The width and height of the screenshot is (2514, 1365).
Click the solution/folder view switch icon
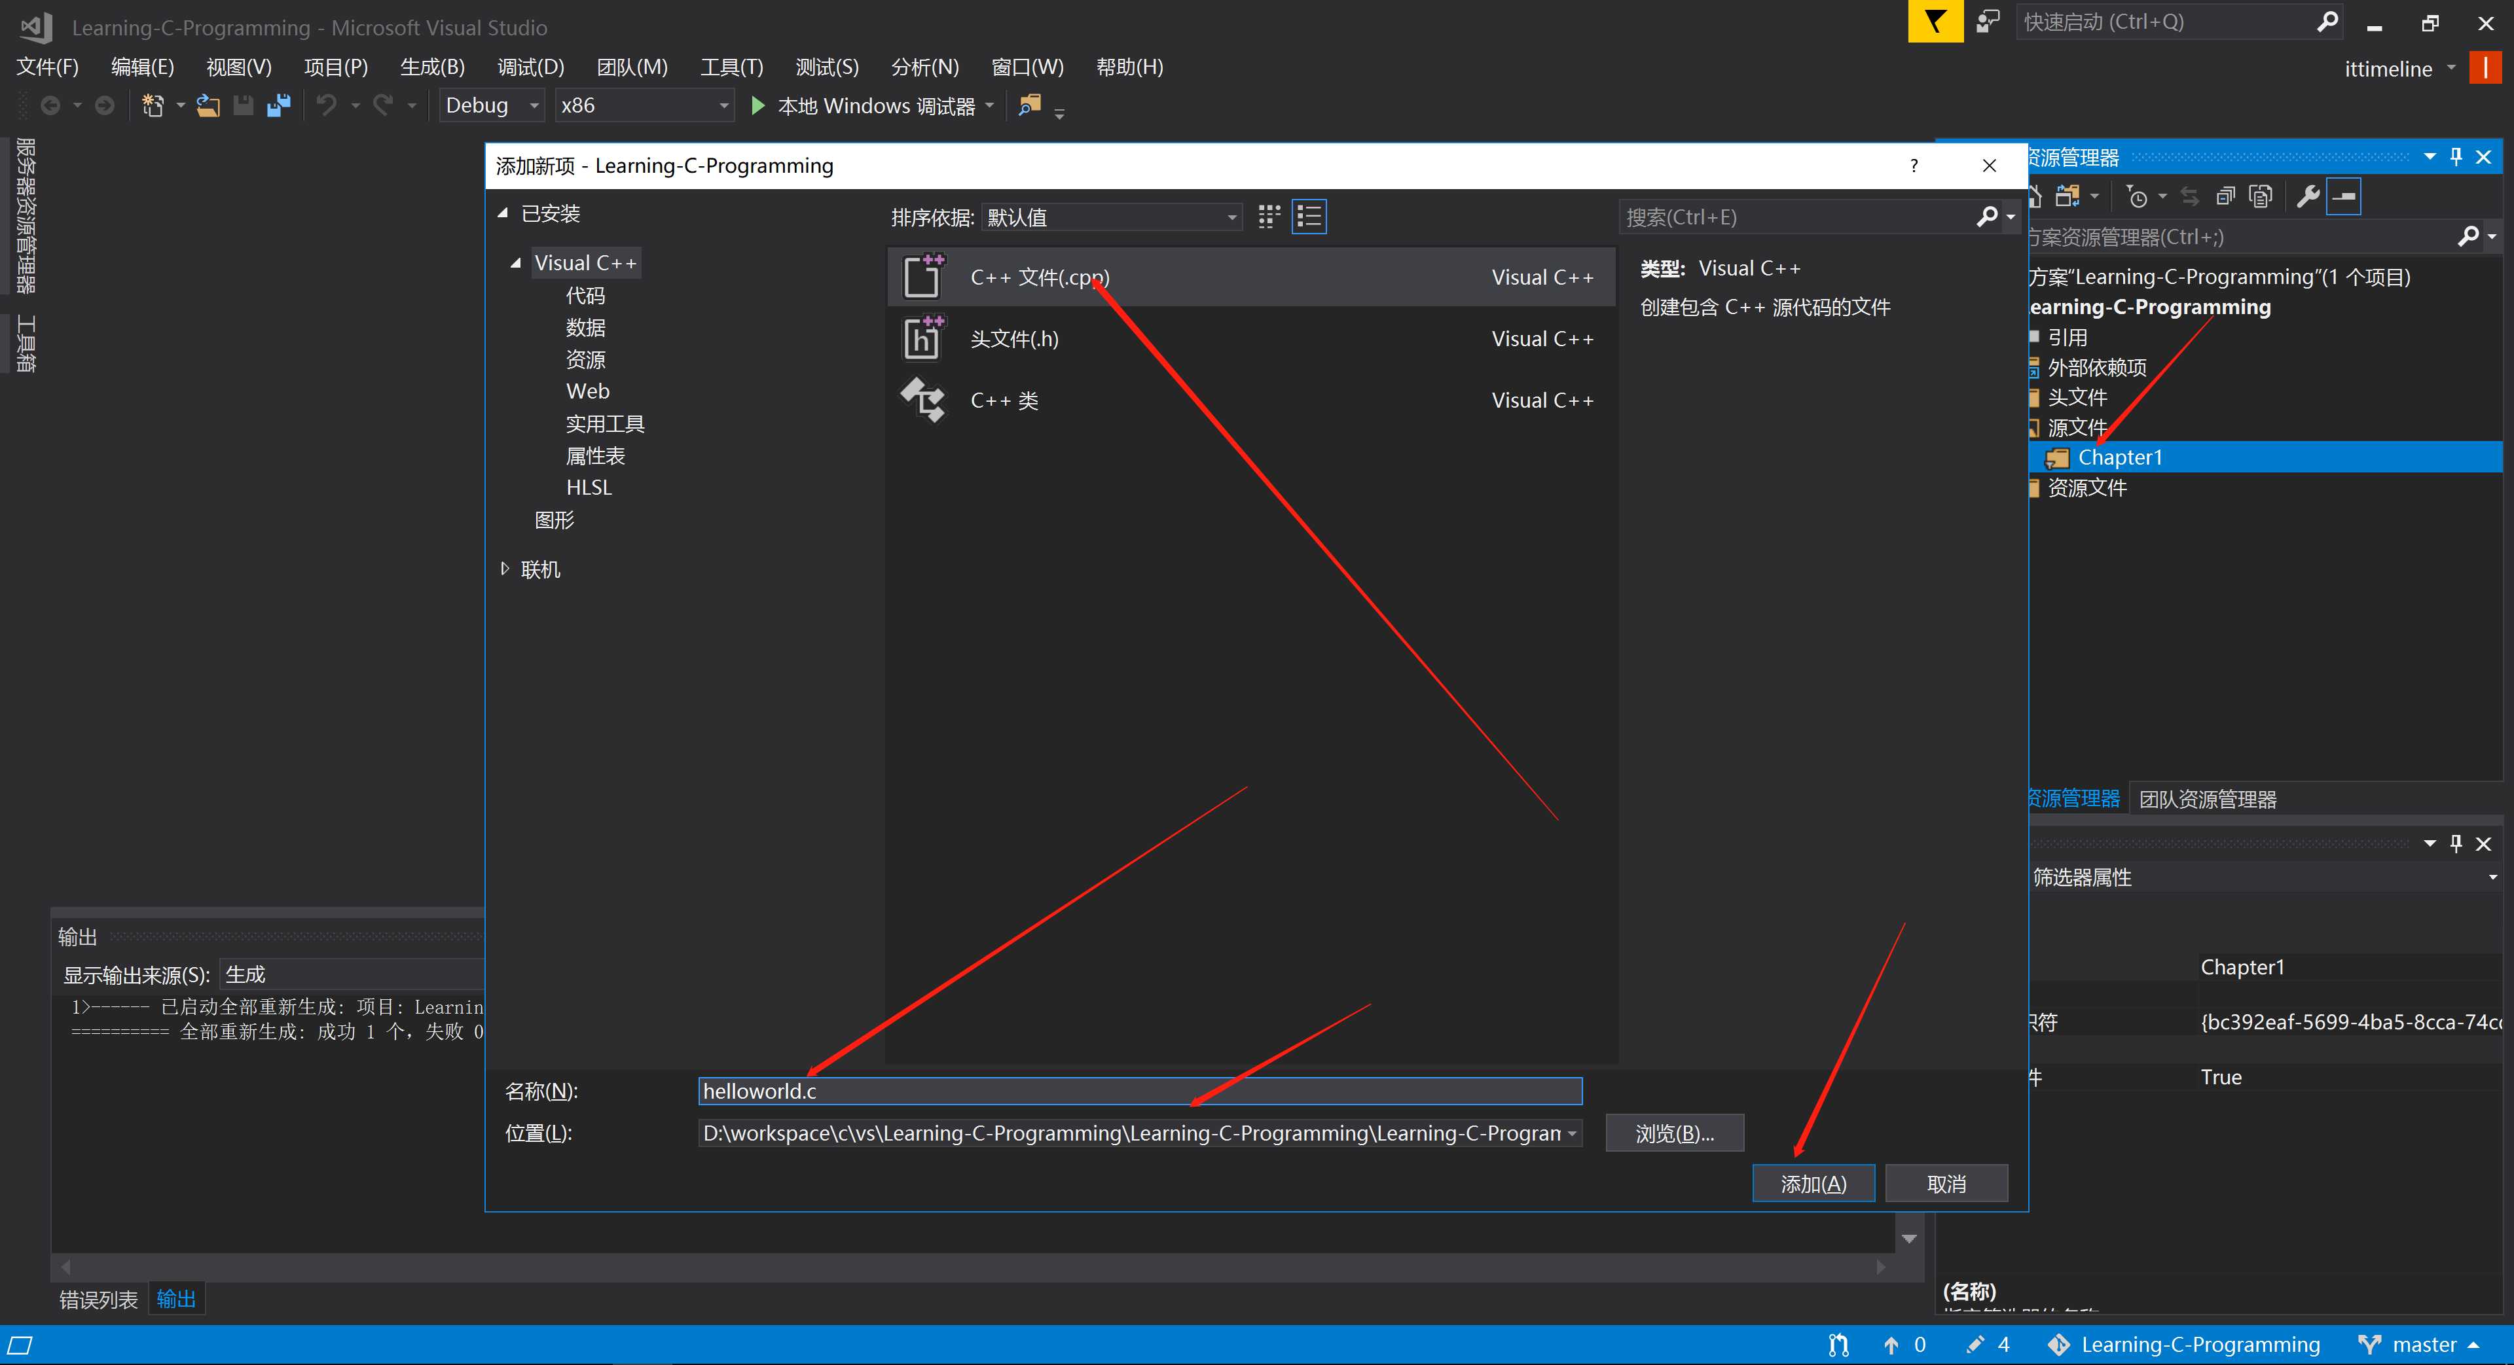click(x=2067, y=196)
